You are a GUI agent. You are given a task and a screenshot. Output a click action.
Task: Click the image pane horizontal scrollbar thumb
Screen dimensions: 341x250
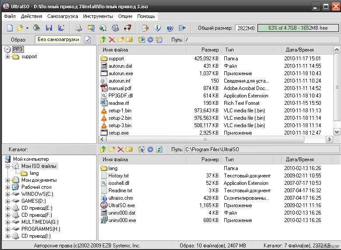tap(205, 139)
